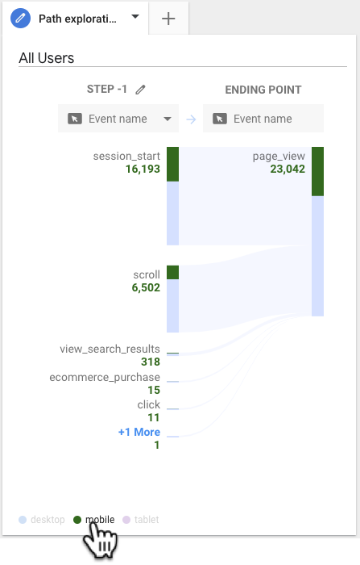360x565 pixels.
Task: Click the ENDING POINT Event name selector
Action: (x=263, y=119)
